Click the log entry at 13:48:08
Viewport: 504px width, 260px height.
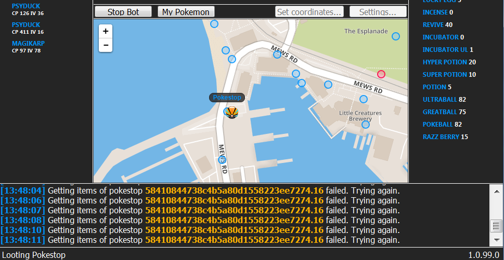click(x=200, y=220)
